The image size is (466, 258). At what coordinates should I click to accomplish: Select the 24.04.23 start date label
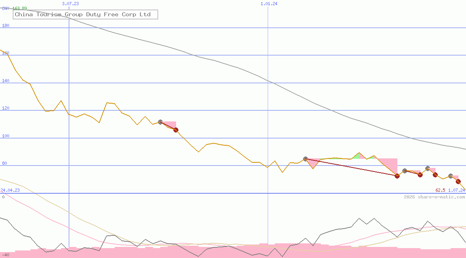(10, 190)
